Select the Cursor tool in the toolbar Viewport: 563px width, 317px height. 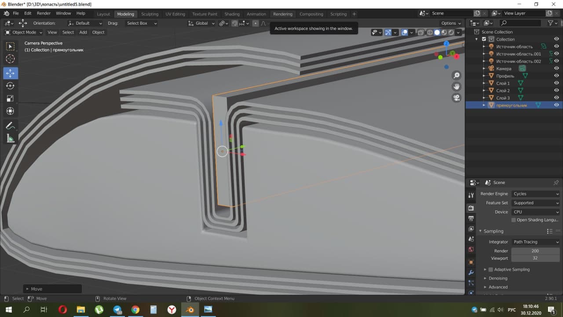click(x=10, y=59)
